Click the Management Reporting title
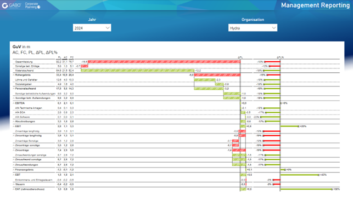The image size is (353, 197). tap(315, 5)
